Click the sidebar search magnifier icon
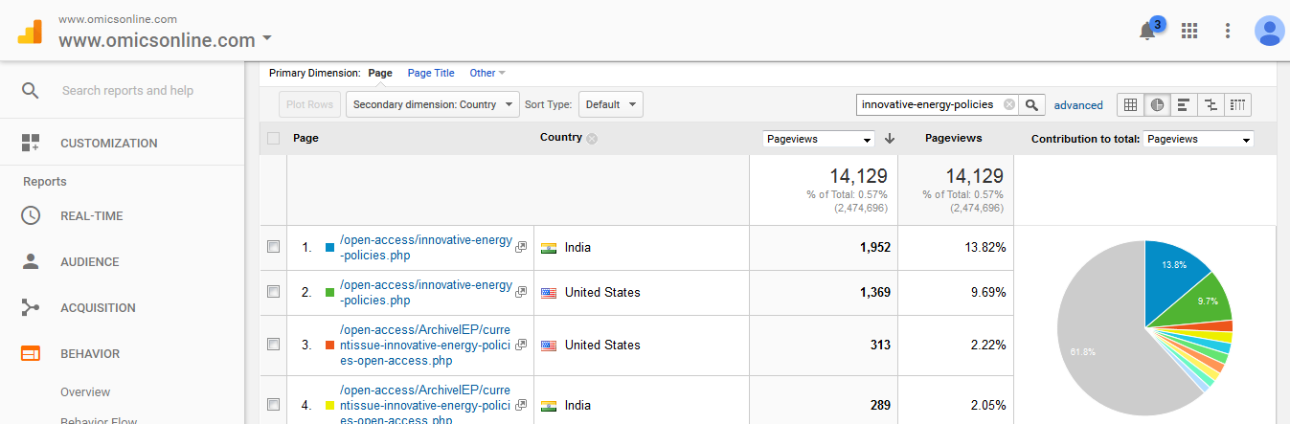This screenshot has height=424, width=1290. [x=31, y=90]
